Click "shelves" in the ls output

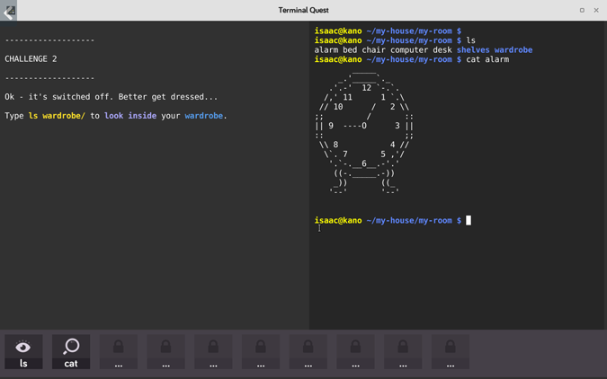(x=473, y=50)
